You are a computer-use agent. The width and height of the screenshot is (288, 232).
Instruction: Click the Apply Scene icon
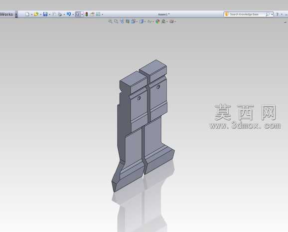click(163, 21)
